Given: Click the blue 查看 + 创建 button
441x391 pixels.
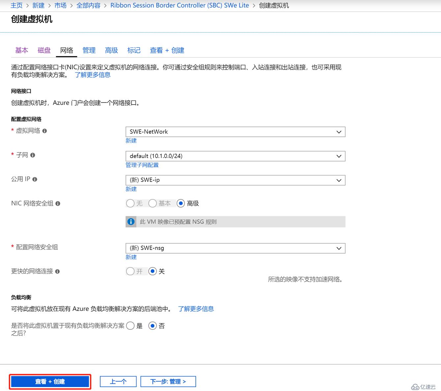Looking at the screenshot, I should pyautogui.click(x=50, y=381).
